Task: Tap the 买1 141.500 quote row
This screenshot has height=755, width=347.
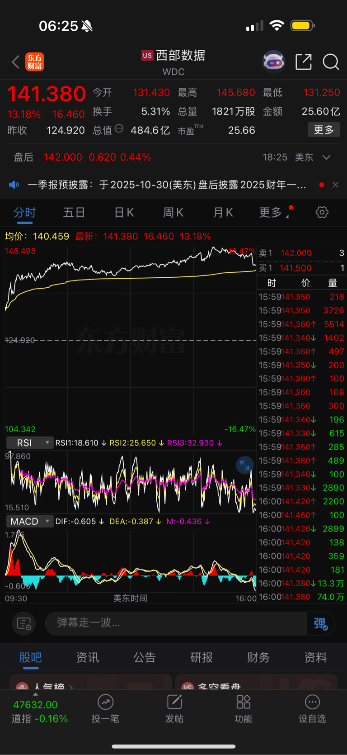Action: [301, 268]
